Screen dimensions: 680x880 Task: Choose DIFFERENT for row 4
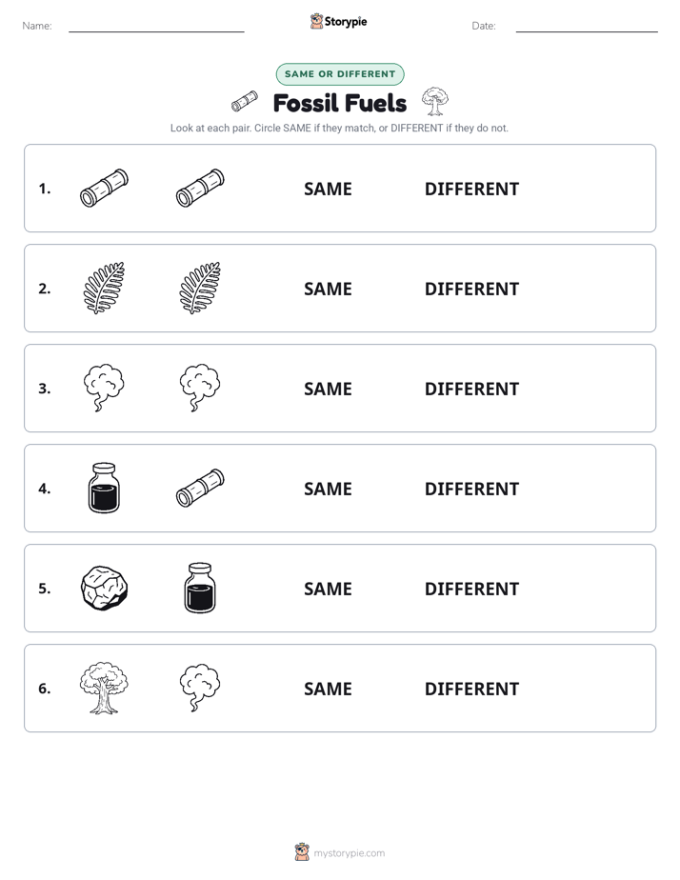coord(471,489)
